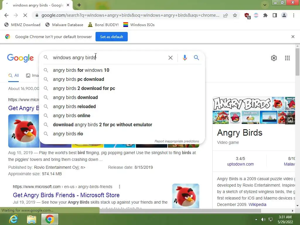Select suggestion 'angry birds pc download'
The image size is (300, 225).
point(122,79)
